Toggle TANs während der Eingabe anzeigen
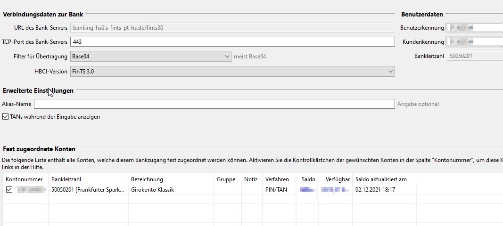Viewport: 503px width, 226px height. coord(6,117)
